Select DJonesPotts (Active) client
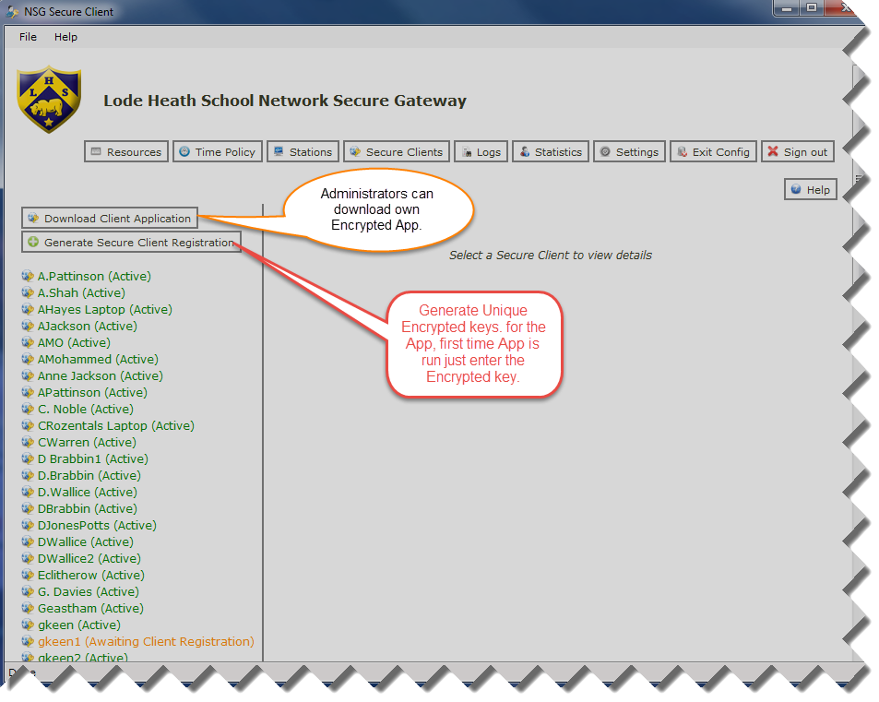The width and height of the screenshot is (879, 702). (x=97, y=525)
